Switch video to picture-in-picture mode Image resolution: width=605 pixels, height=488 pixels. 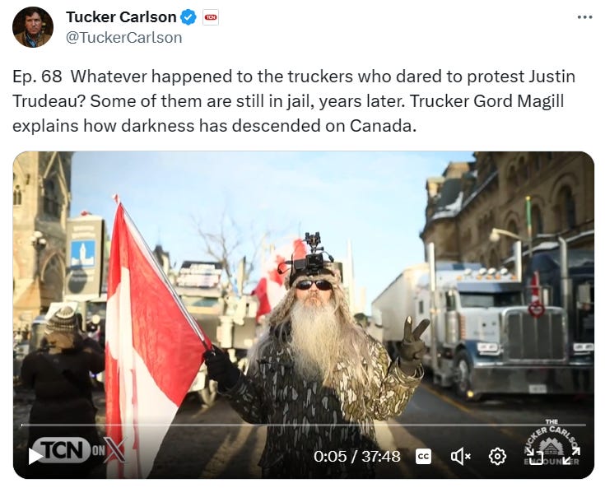click(x=534, y=457)
